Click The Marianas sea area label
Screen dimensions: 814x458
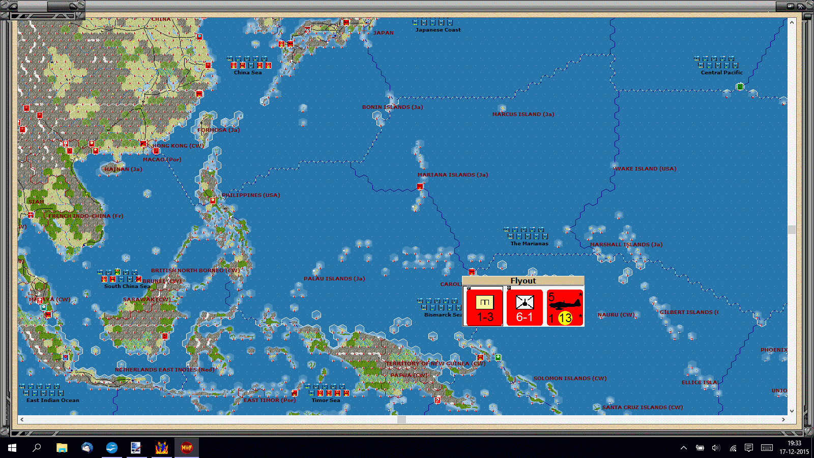529,244
